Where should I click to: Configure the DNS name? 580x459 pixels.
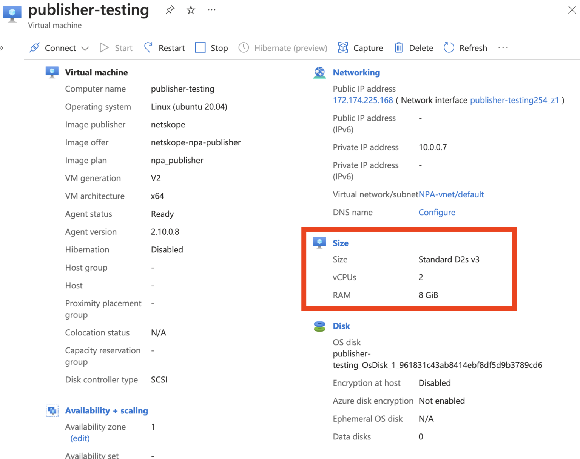[x=437, y=212]
